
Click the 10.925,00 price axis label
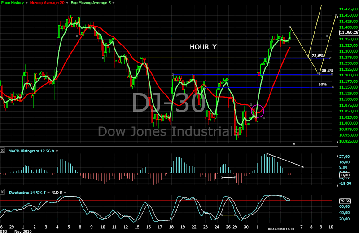click(349, 141)
